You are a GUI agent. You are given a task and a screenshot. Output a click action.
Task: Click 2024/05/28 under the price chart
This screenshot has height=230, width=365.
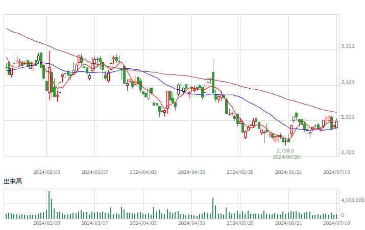tap(240, 172)
